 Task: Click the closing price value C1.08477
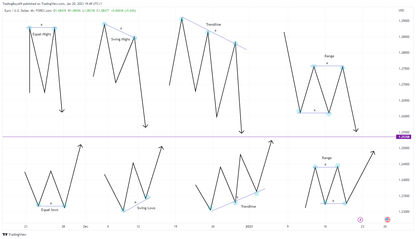pos(103,11)
